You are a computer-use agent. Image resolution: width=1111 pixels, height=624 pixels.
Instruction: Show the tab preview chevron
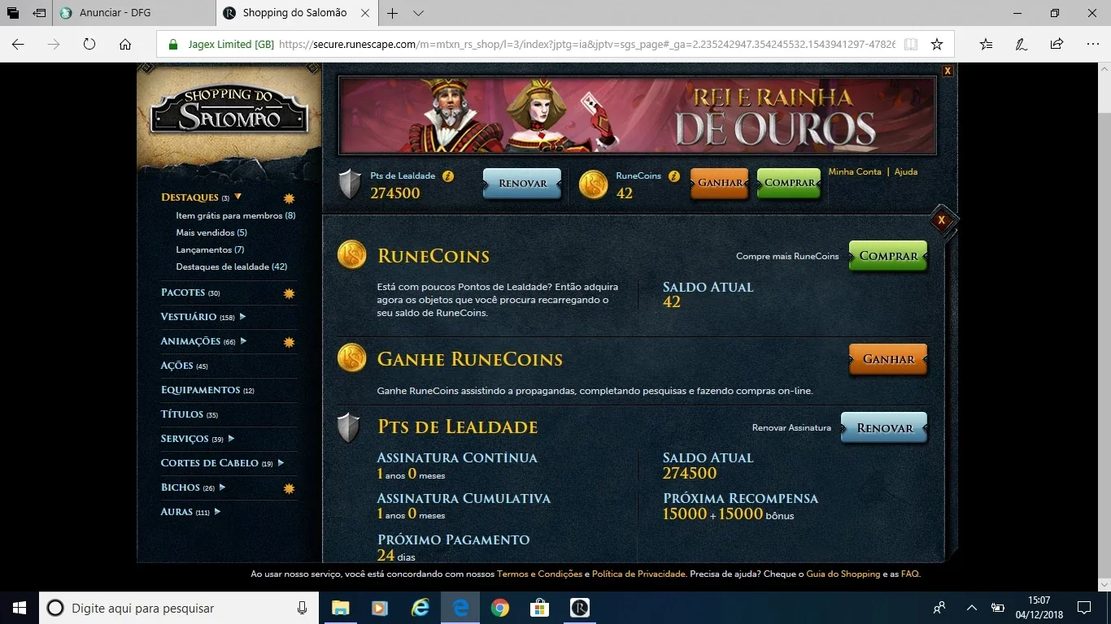[x=418, y=13]
